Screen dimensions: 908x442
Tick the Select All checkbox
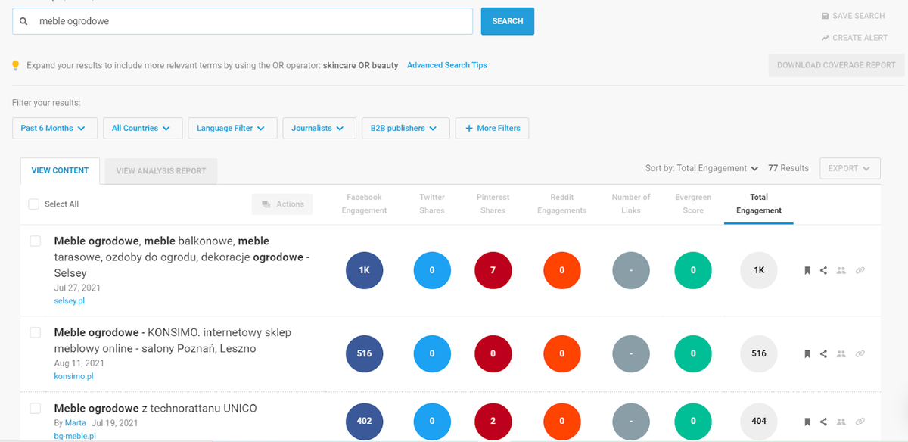tap(33, 204)
